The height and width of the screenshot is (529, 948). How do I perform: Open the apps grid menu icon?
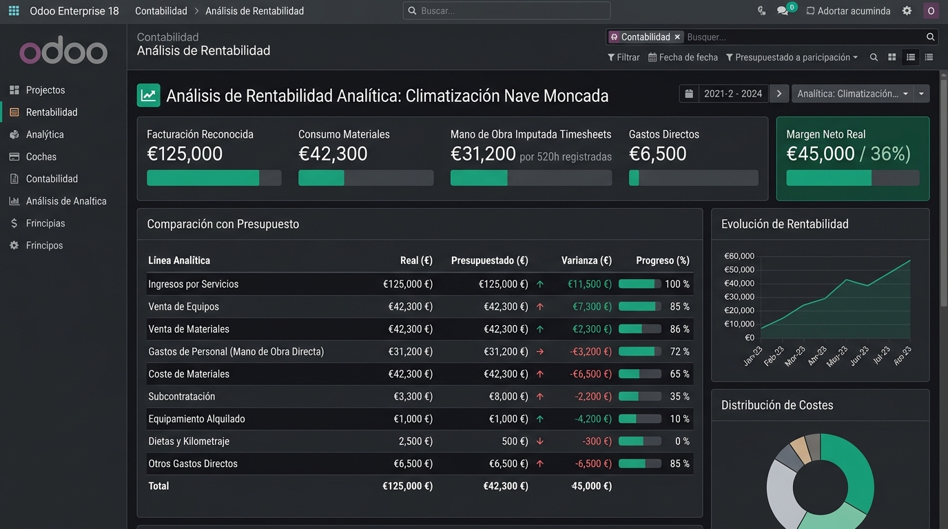click(14, 11)
